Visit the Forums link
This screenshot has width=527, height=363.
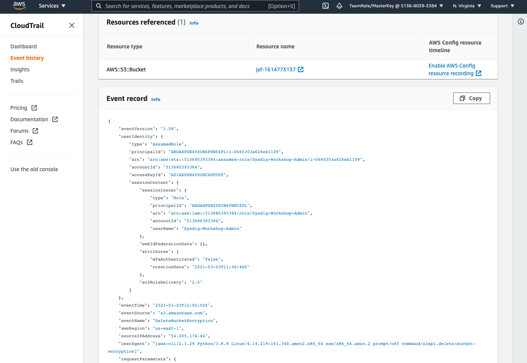coord(20,131)
